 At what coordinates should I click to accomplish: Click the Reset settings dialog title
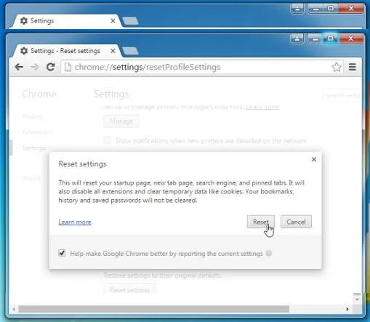pos(82,164)
